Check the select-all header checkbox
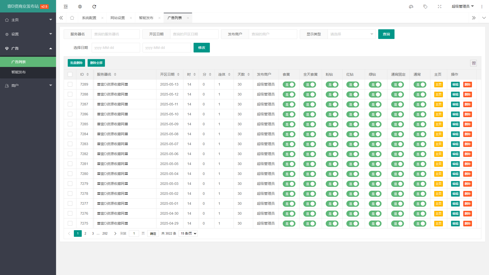 (x=70, y=74)
